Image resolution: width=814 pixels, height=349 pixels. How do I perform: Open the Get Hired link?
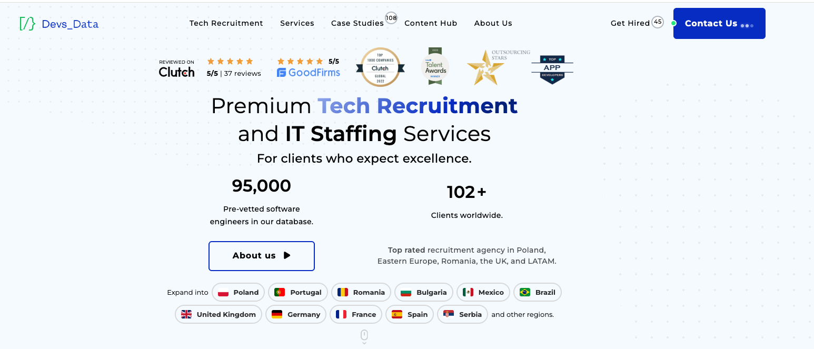(630, 23)
